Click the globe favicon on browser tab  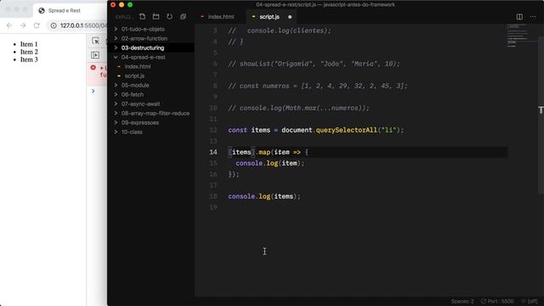click(x=42, y=10)
